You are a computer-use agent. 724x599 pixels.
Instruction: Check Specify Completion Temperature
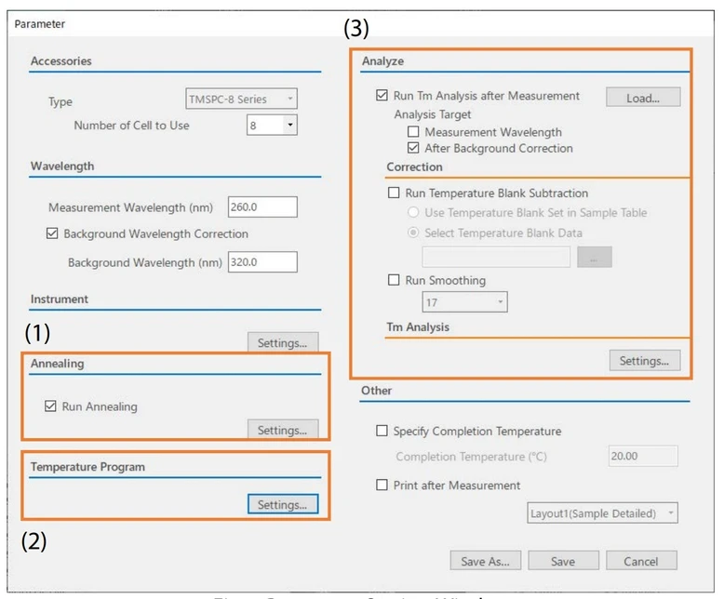pyautogui.click(x=382, y=431)
